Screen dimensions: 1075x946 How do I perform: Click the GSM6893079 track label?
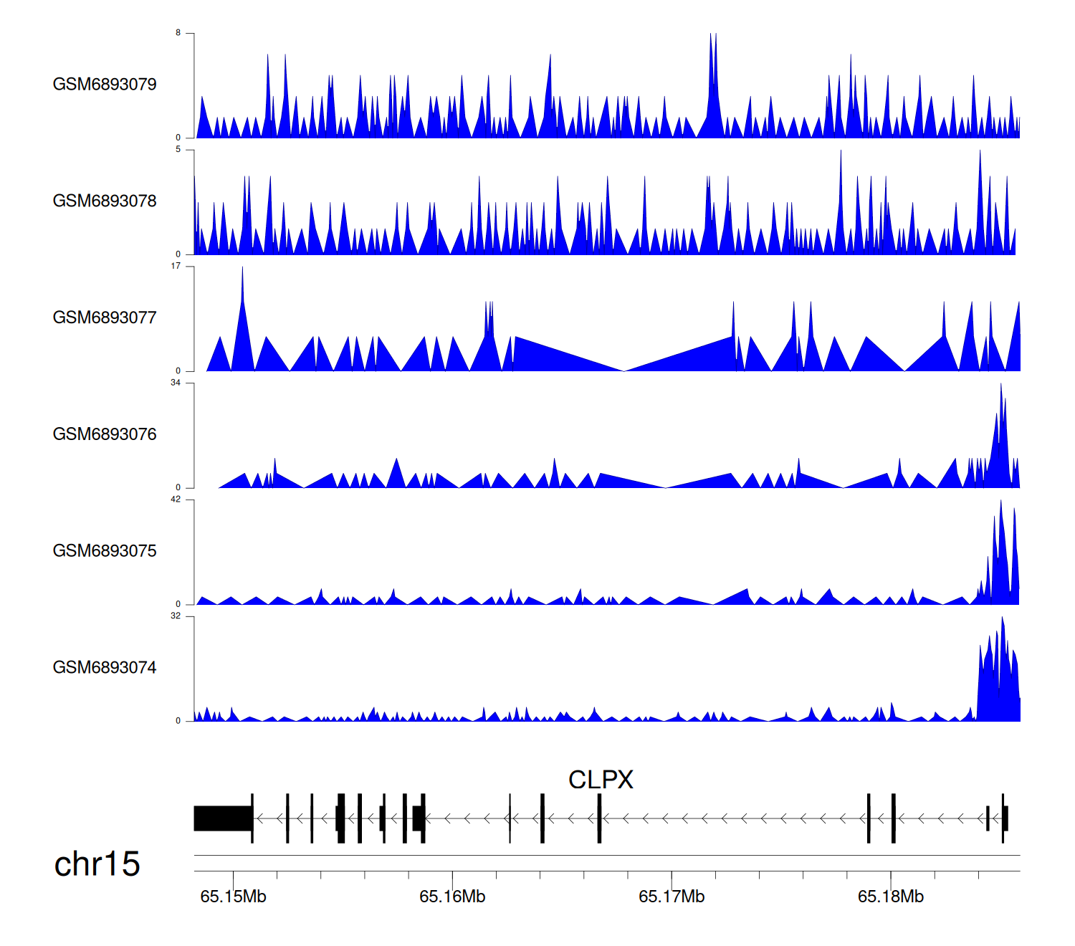[105, 85]
